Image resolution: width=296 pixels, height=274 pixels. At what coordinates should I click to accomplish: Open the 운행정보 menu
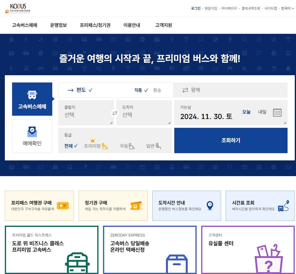57,25
